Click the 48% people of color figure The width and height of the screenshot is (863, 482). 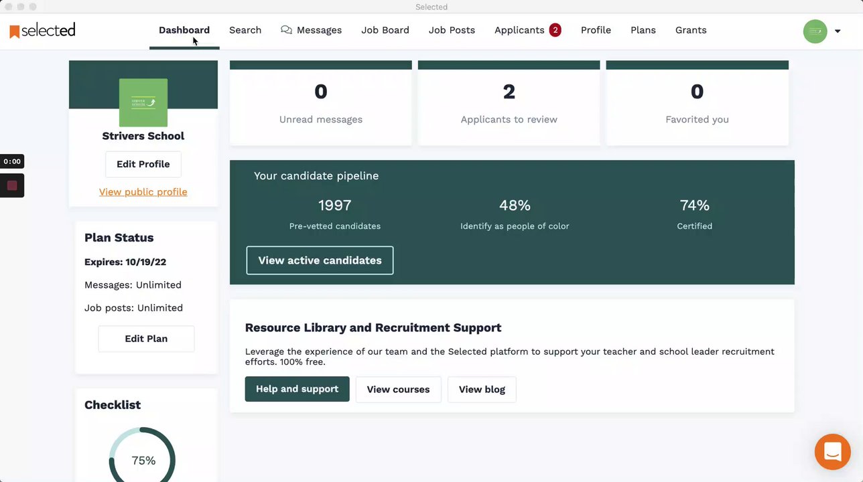tap(515, 206)
